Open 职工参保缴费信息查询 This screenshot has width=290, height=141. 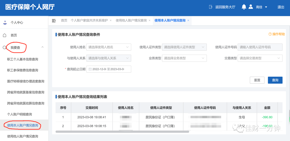tap(23, 70)
